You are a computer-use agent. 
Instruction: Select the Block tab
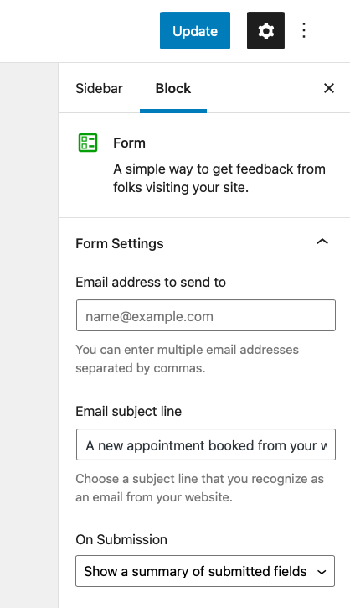pos(173,88)
